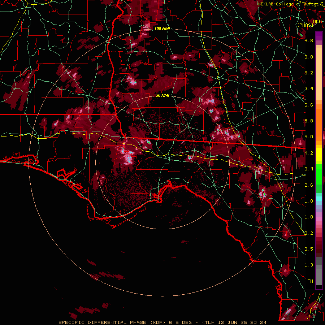Viewport: 325px width, 325px height.
Task: Select the orange band of the color bar
Action: (x=319, y=122)
